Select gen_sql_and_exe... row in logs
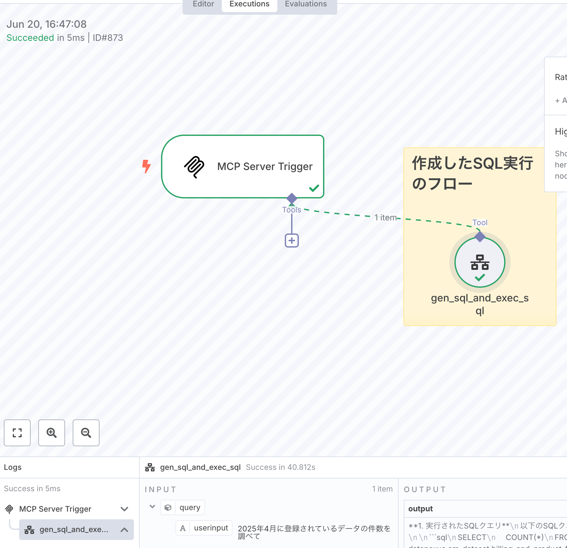Screen dimensions: 567x548 tap(77, 530)
